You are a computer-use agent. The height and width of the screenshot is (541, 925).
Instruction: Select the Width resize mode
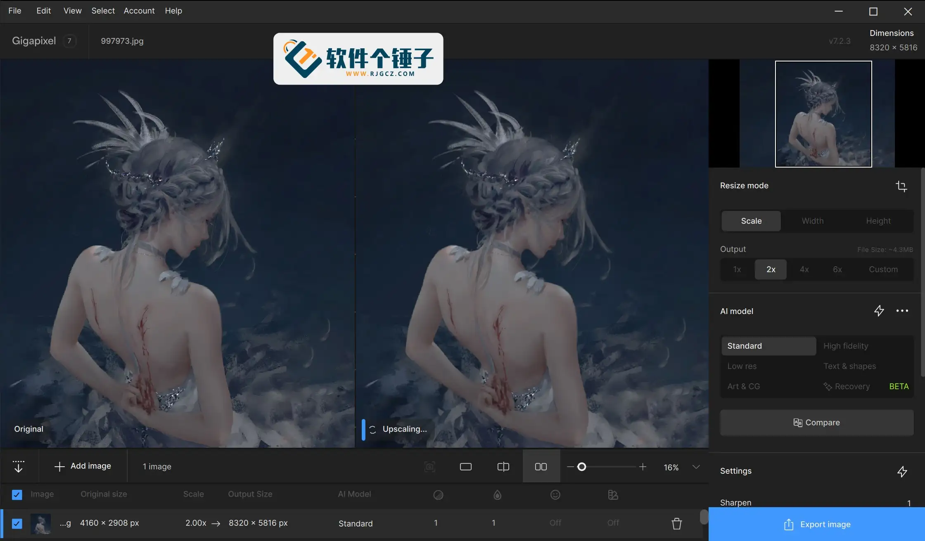click(813, 221)
